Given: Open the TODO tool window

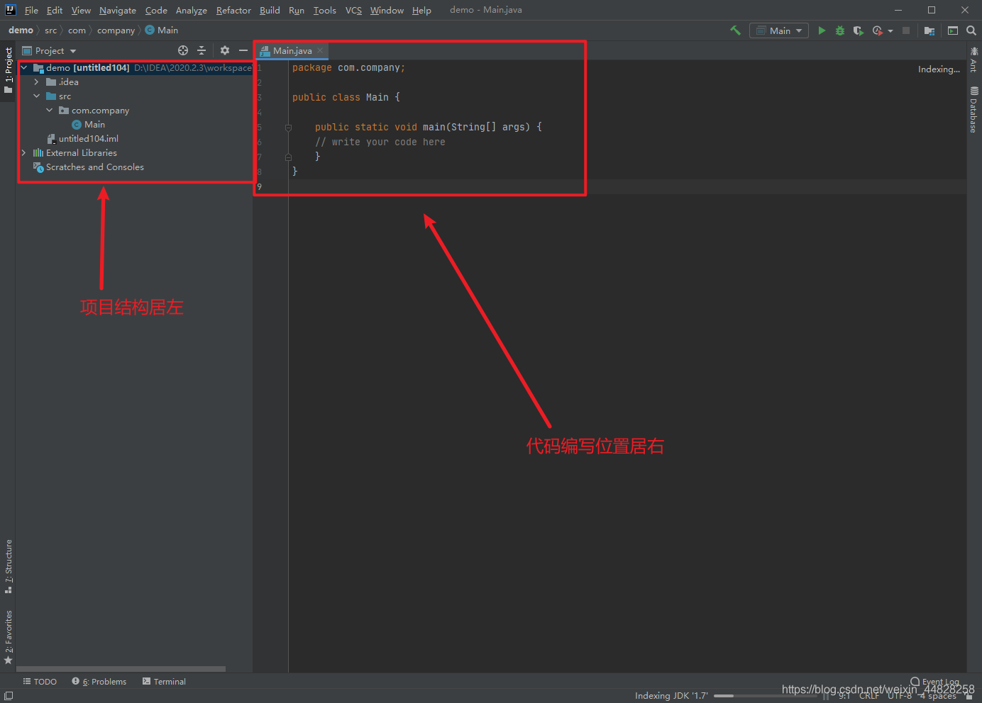Looking at the screenshot, I should (x=40, y=682).
